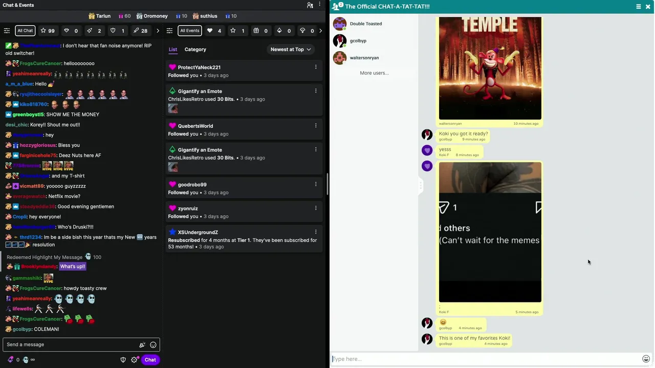
Task: Open options for first Gigantify an Emote event
Action: [316, 90]
